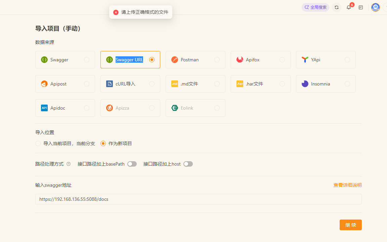Select the Eolink data source

pyautogui.click(x=195, y=108)
